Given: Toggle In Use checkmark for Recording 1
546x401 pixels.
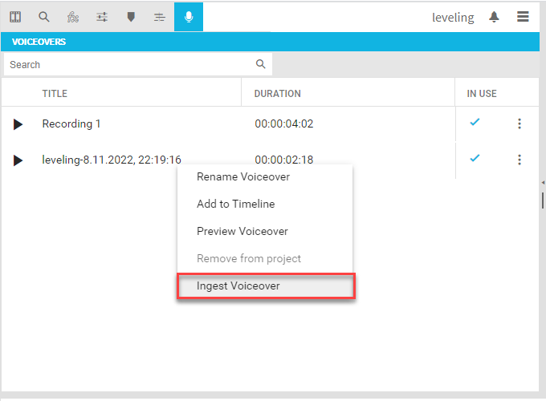Looking at the screenshot, I should click(x=475, y=122).
